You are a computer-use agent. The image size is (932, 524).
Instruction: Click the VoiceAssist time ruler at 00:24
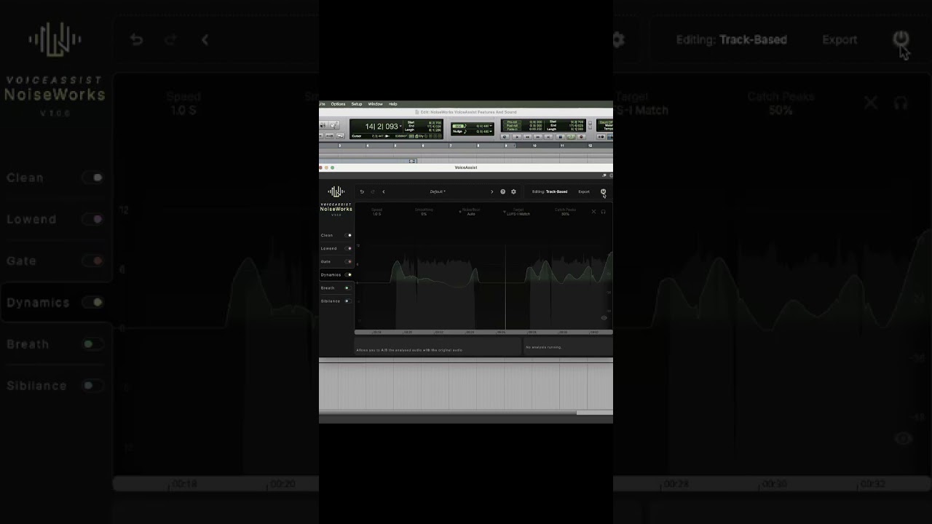[470, 333]
